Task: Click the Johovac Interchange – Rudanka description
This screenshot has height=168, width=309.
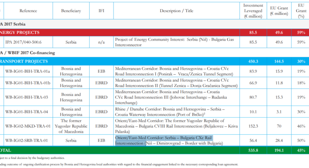Action: pos(171,97)
